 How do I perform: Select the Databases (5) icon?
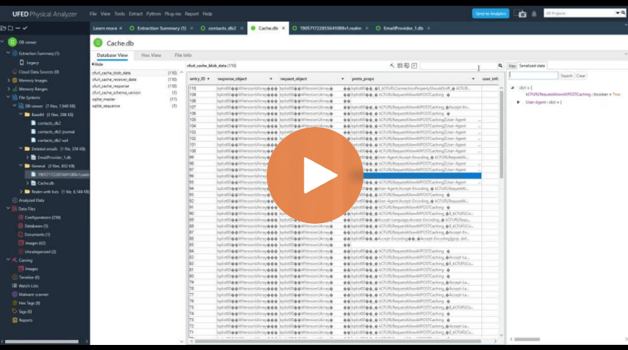tap(21, 226)
